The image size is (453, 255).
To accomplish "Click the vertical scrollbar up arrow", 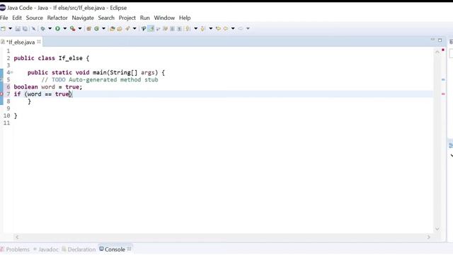I will tap(437, 52).
